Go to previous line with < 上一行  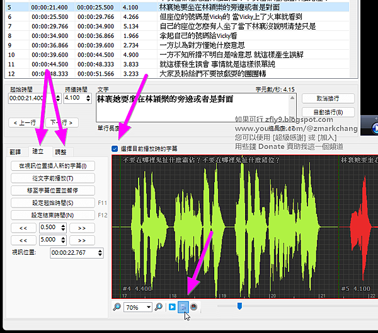(25, 123)
